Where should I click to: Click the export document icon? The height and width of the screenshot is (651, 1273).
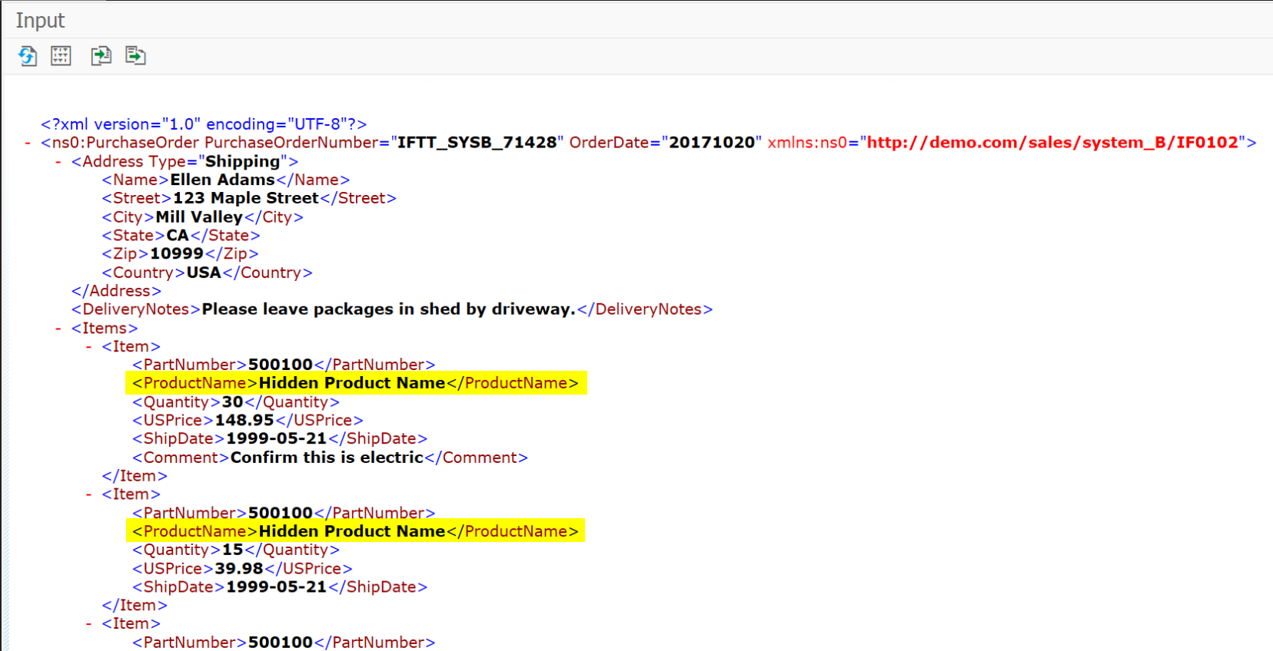point(135,56)
